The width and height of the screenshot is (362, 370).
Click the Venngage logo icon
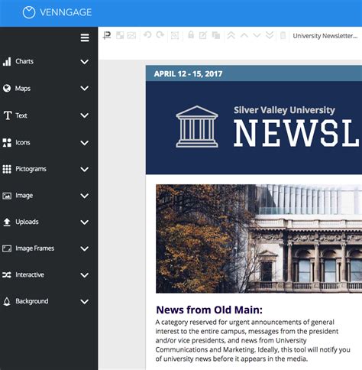pos(29,12)
